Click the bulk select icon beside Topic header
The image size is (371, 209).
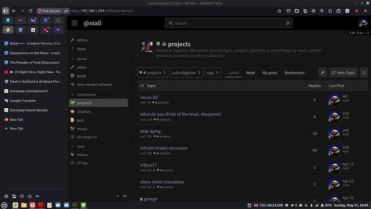click(x=142, y=86)
